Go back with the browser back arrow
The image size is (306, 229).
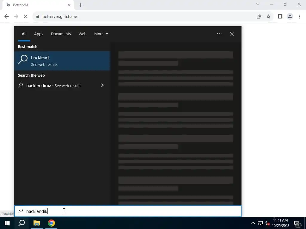click(x=7, y=17)
